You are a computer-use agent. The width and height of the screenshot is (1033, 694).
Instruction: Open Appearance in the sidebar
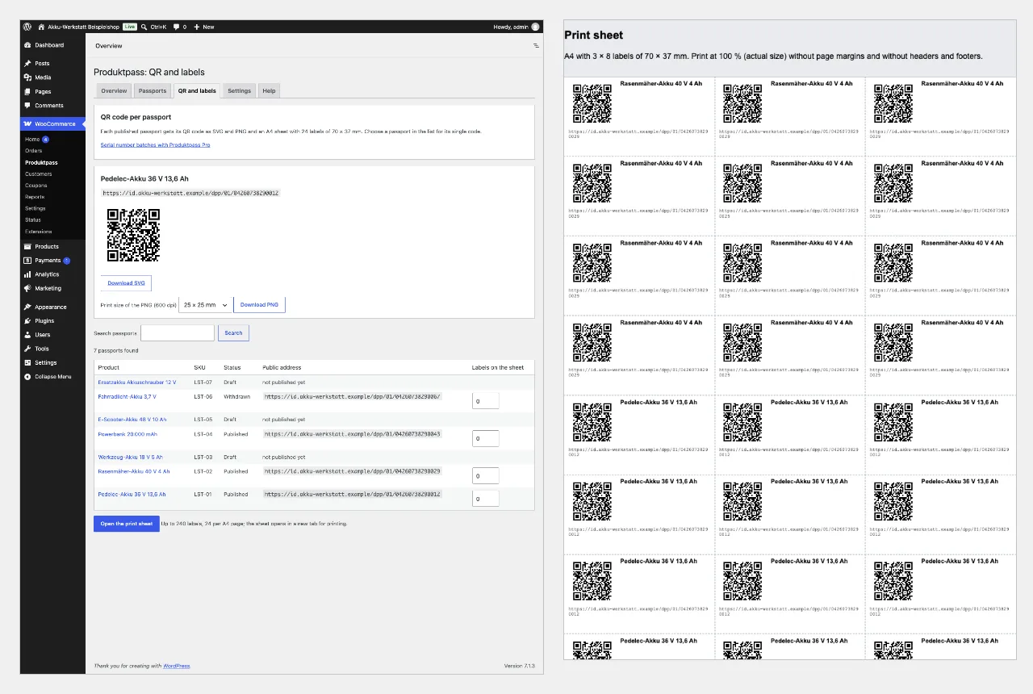click(52, 307)
